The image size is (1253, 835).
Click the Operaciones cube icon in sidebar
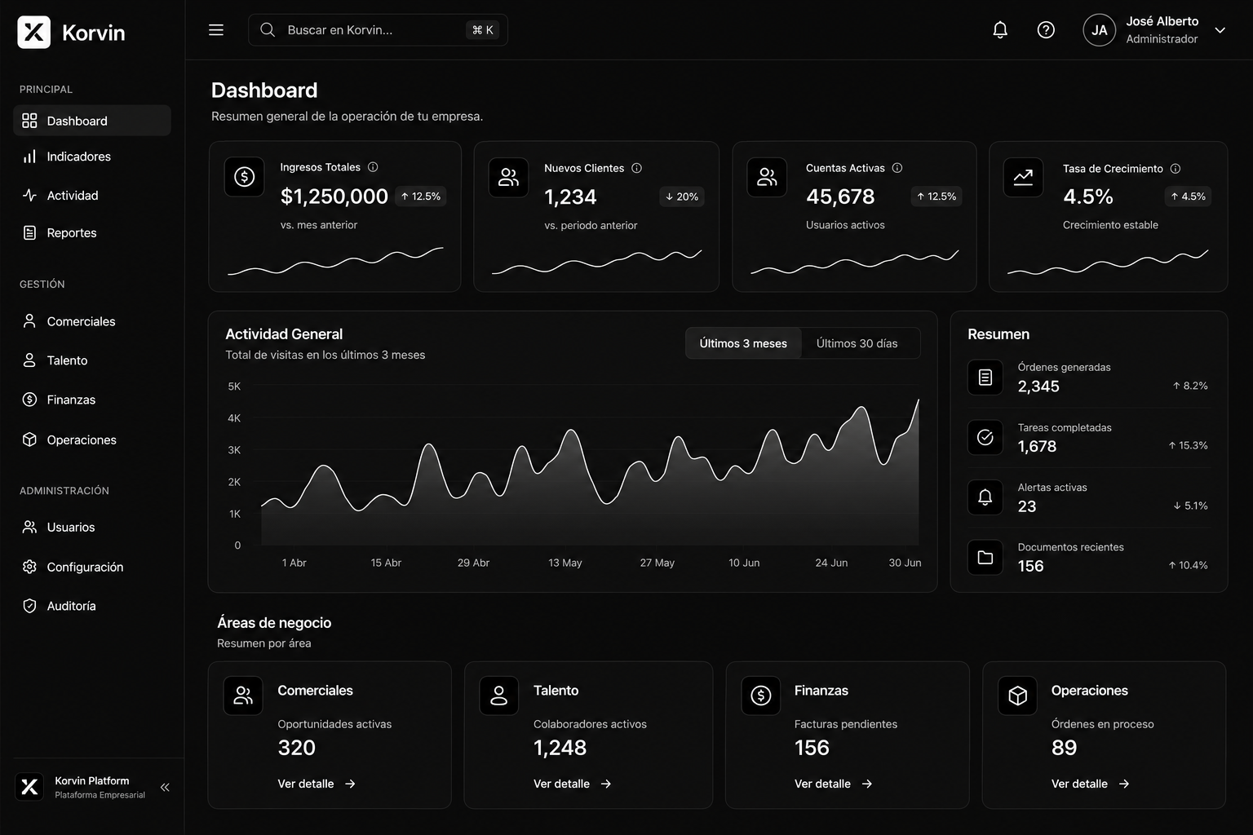(29, 440)
